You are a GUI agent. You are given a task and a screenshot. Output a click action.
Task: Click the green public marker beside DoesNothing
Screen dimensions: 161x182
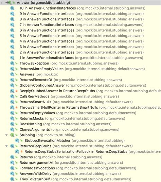[17, 124]
